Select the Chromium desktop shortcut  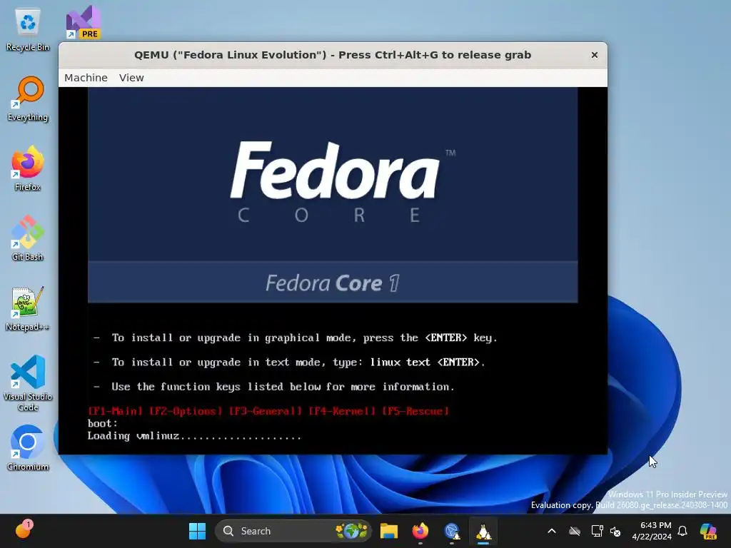pyautogui.click(x=28, y=449)
